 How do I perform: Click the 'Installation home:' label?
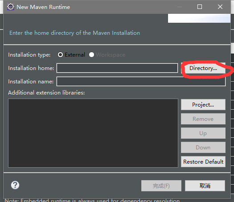[31, 68]
